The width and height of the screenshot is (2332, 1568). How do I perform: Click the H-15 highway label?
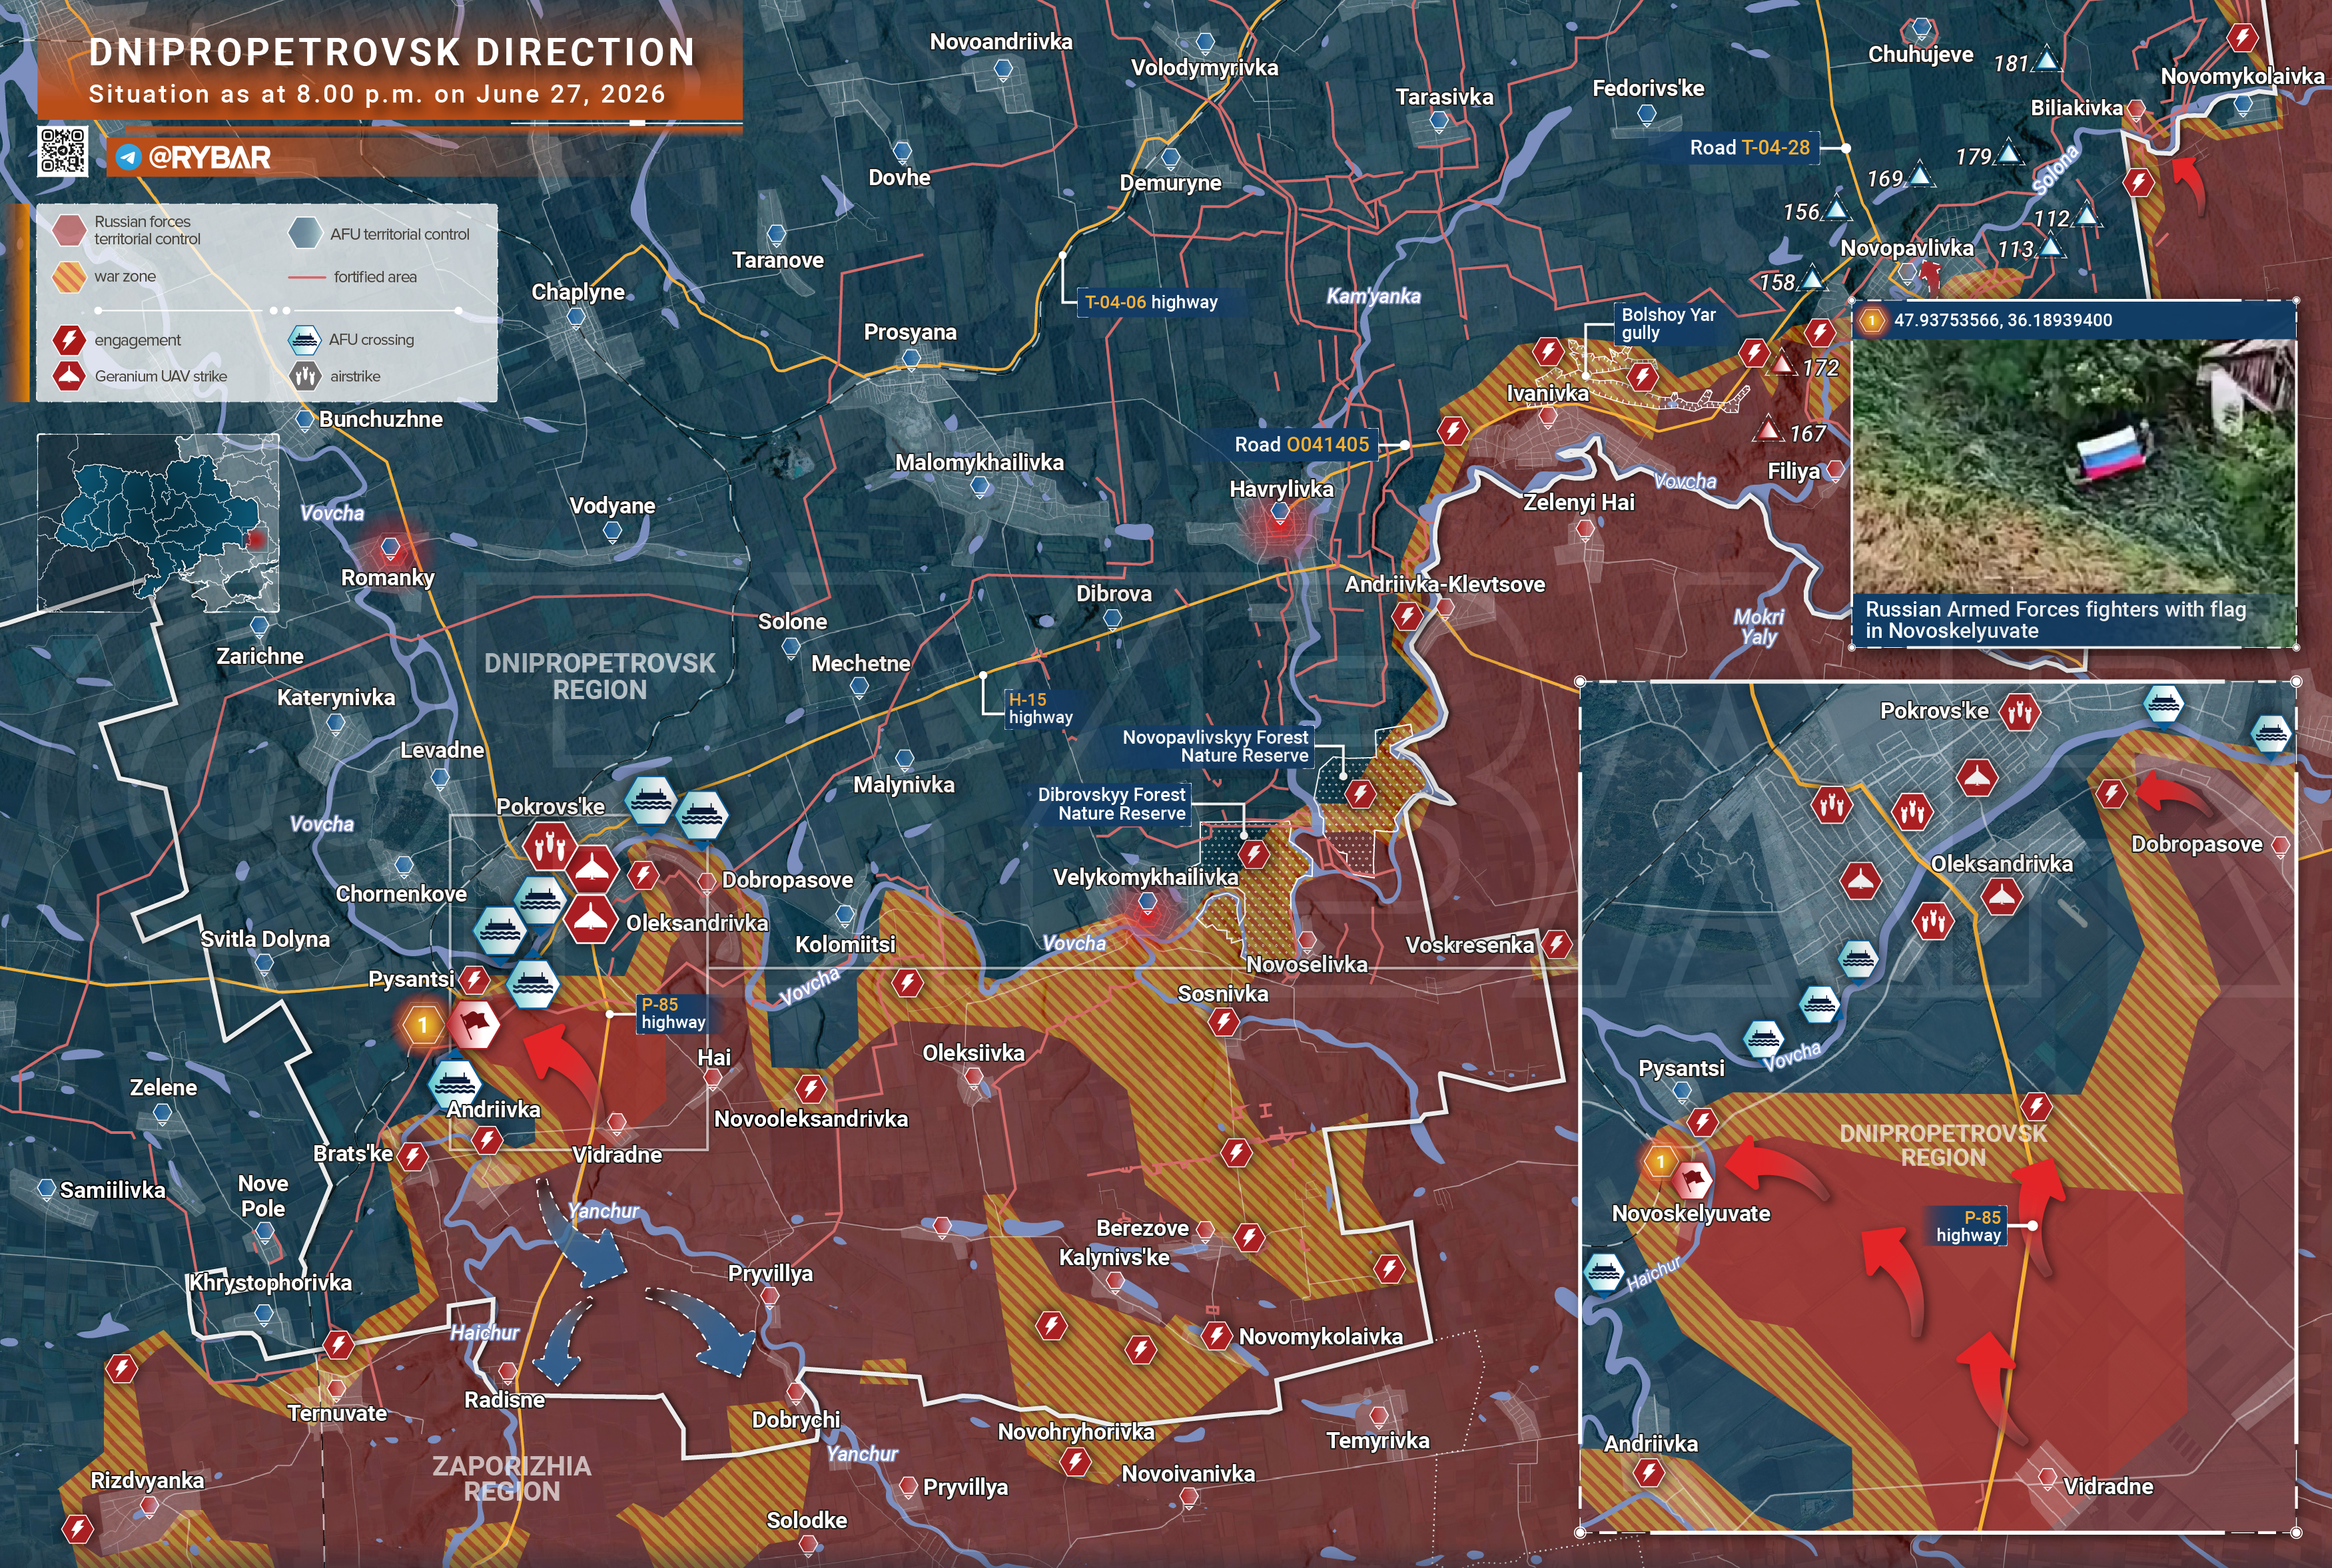tap(1040, 708)
